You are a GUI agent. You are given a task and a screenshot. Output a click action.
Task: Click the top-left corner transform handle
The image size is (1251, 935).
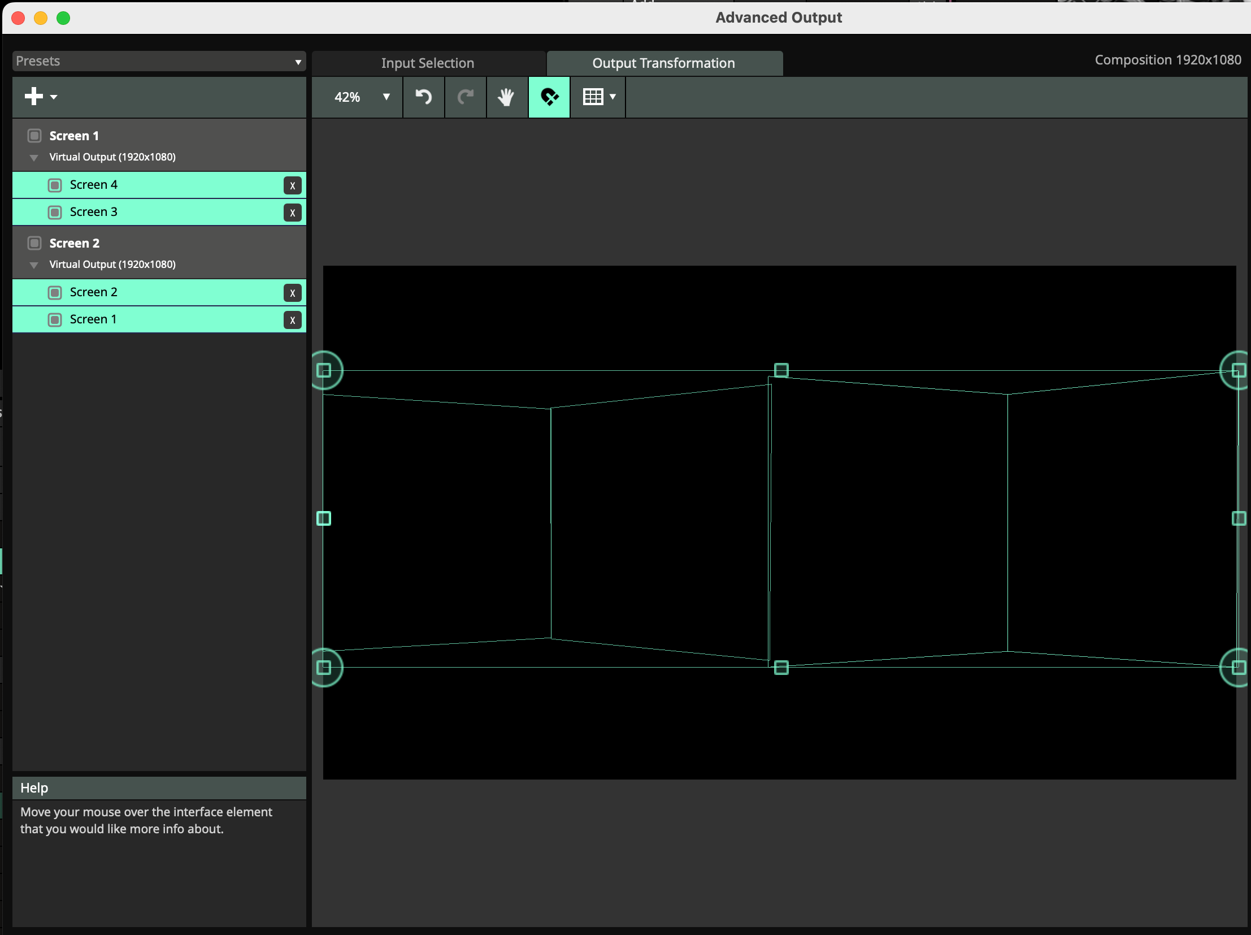[324, 370]
